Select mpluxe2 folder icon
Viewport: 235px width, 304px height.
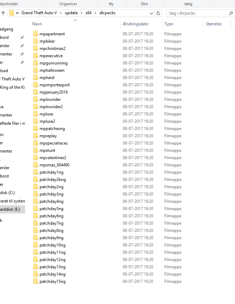tap(35, 121)
